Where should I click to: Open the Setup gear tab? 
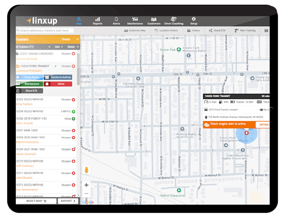[194, 21]
